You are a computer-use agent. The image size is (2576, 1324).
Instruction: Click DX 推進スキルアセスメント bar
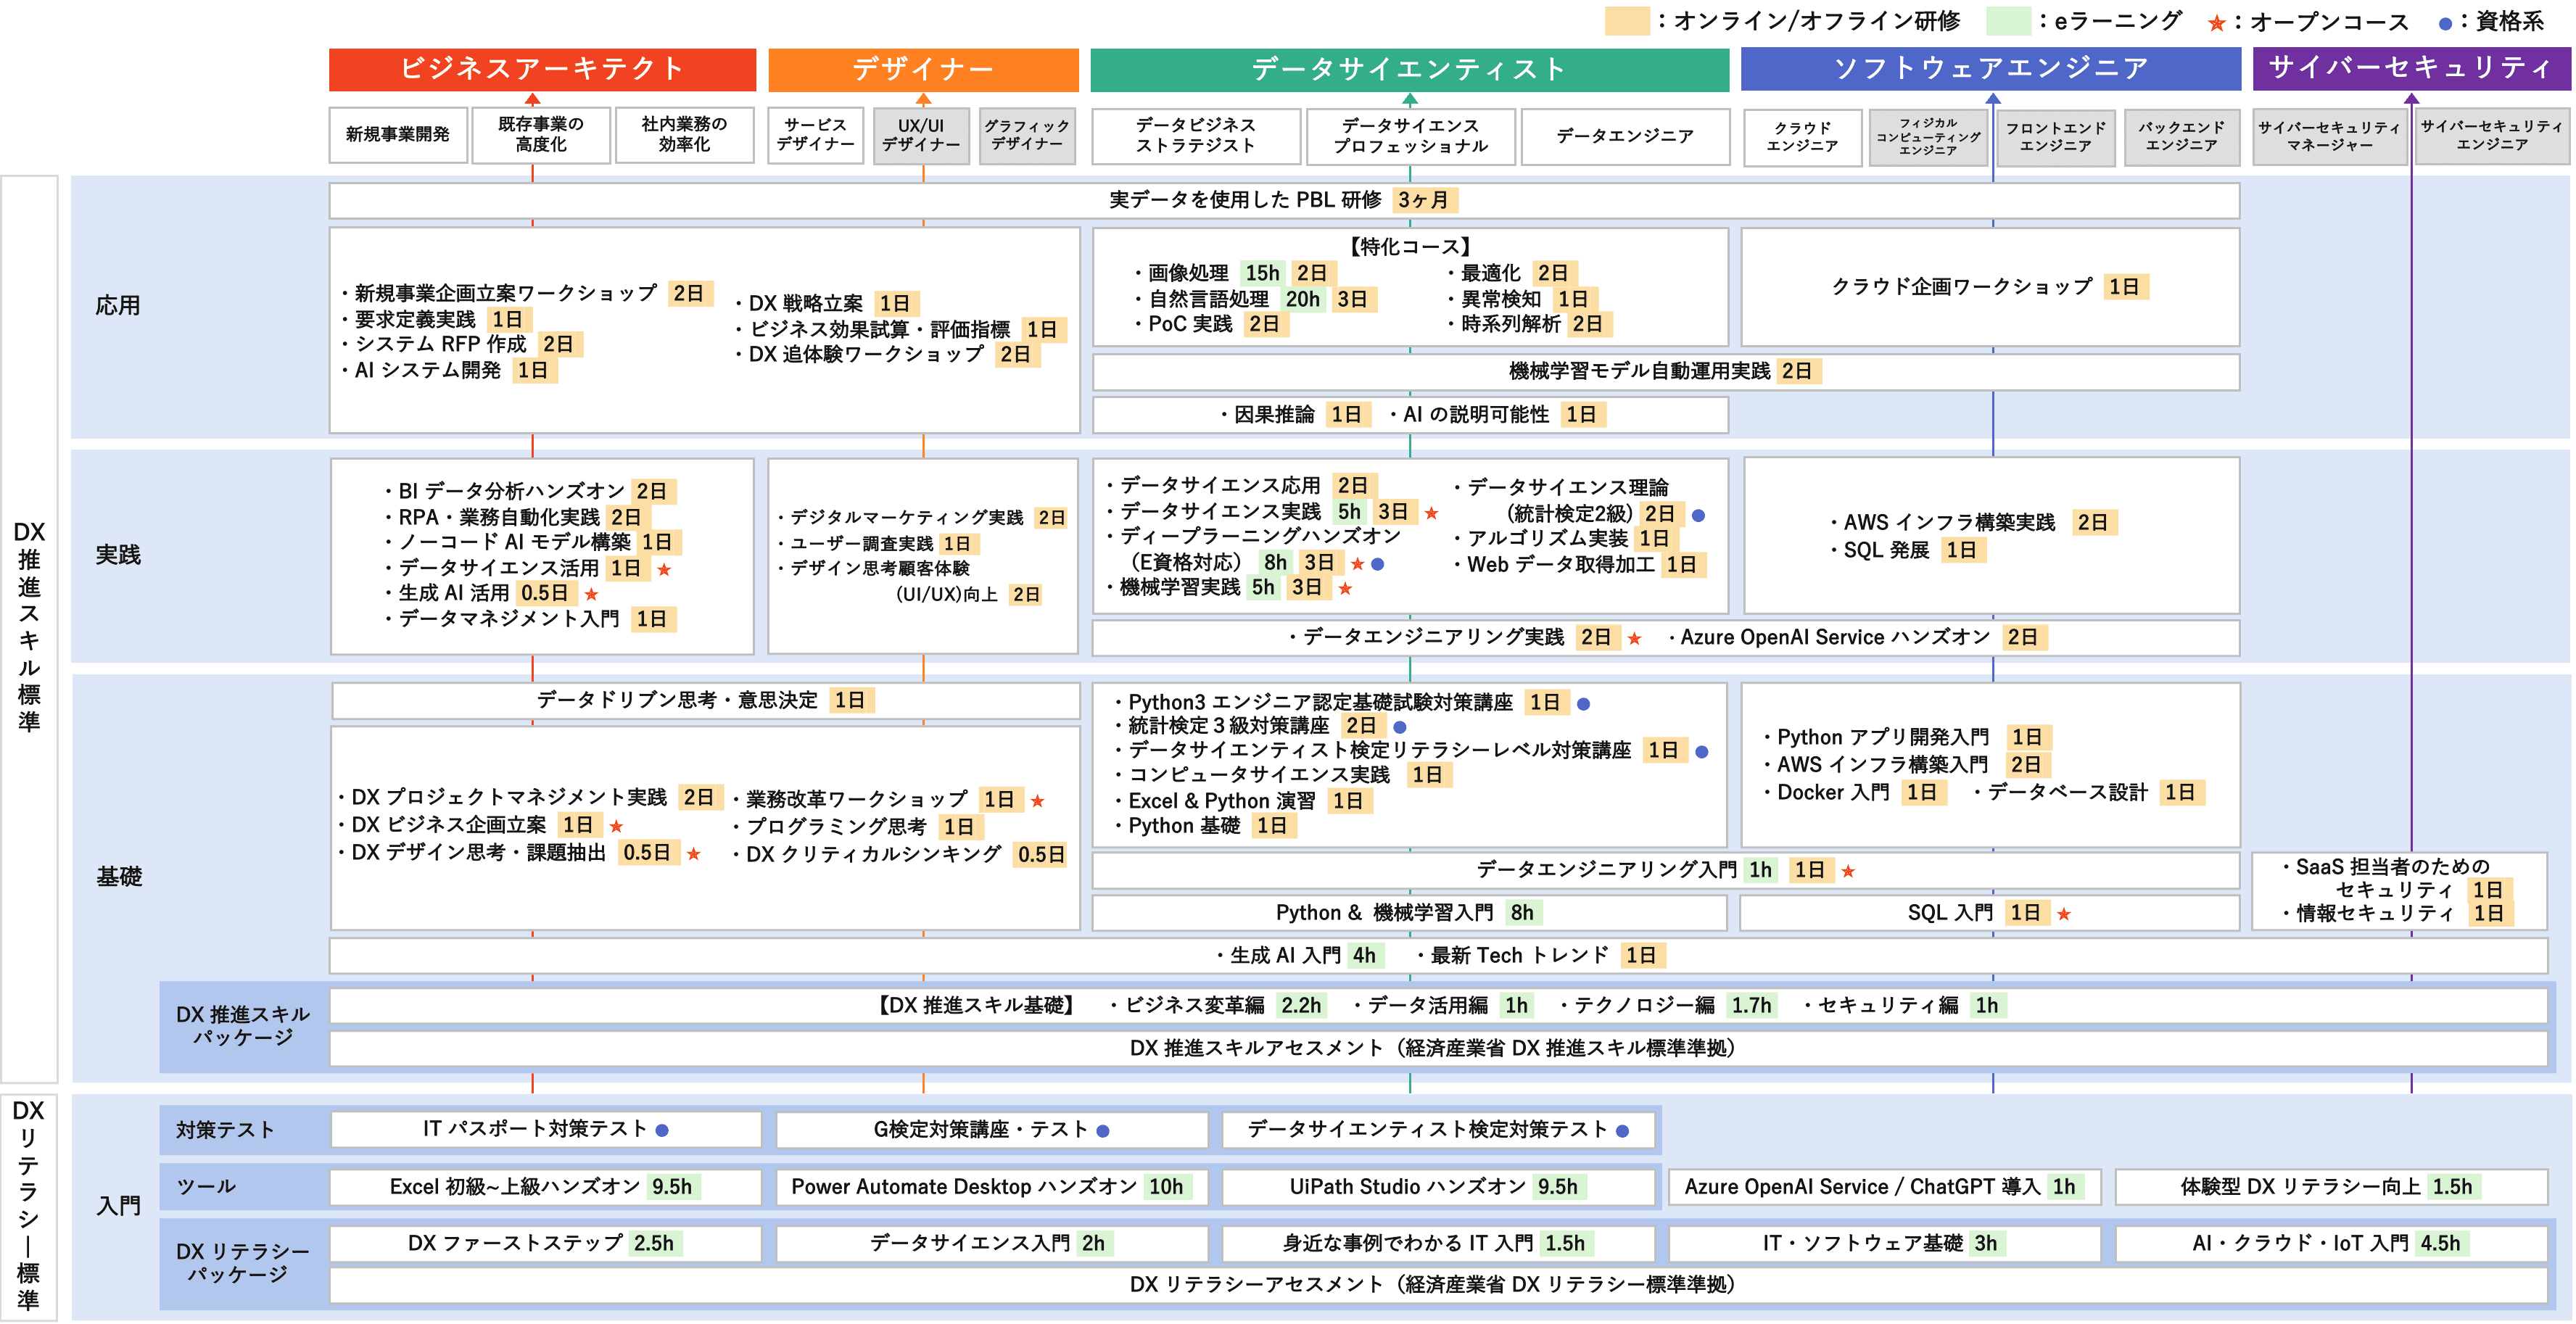click(x=1438, y=1049)
